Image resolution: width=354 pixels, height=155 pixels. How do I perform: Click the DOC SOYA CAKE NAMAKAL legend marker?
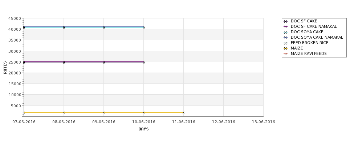pos(286,38)
